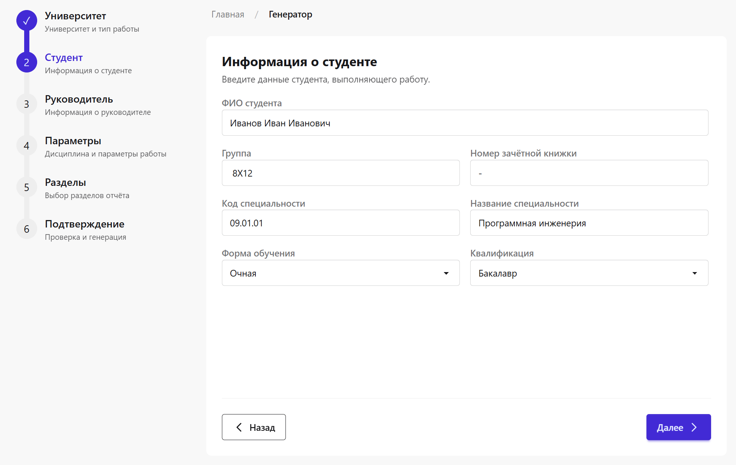Click the Номер зачётной книжки field

point(589,173)
